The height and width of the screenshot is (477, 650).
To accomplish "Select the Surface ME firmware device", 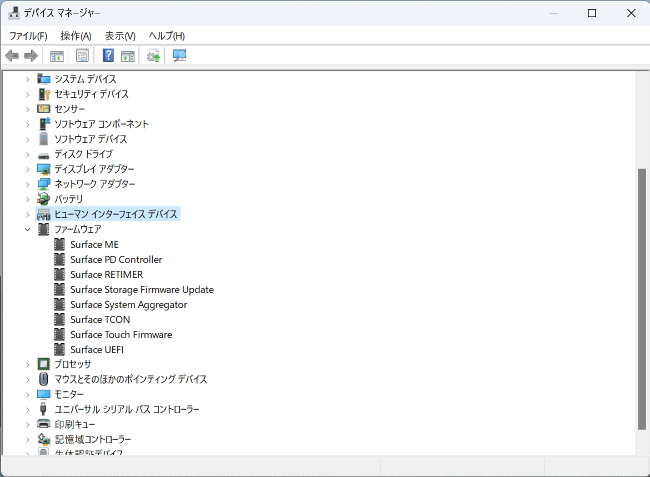I will [94, 245].
